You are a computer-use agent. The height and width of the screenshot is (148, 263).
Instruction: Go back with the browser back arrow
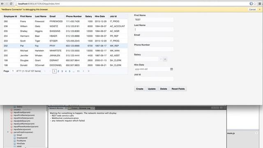[2, 4]
